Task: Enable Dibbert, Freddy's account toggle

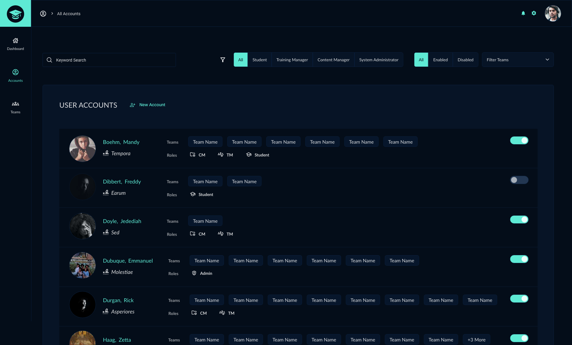Action: point(519,180)
